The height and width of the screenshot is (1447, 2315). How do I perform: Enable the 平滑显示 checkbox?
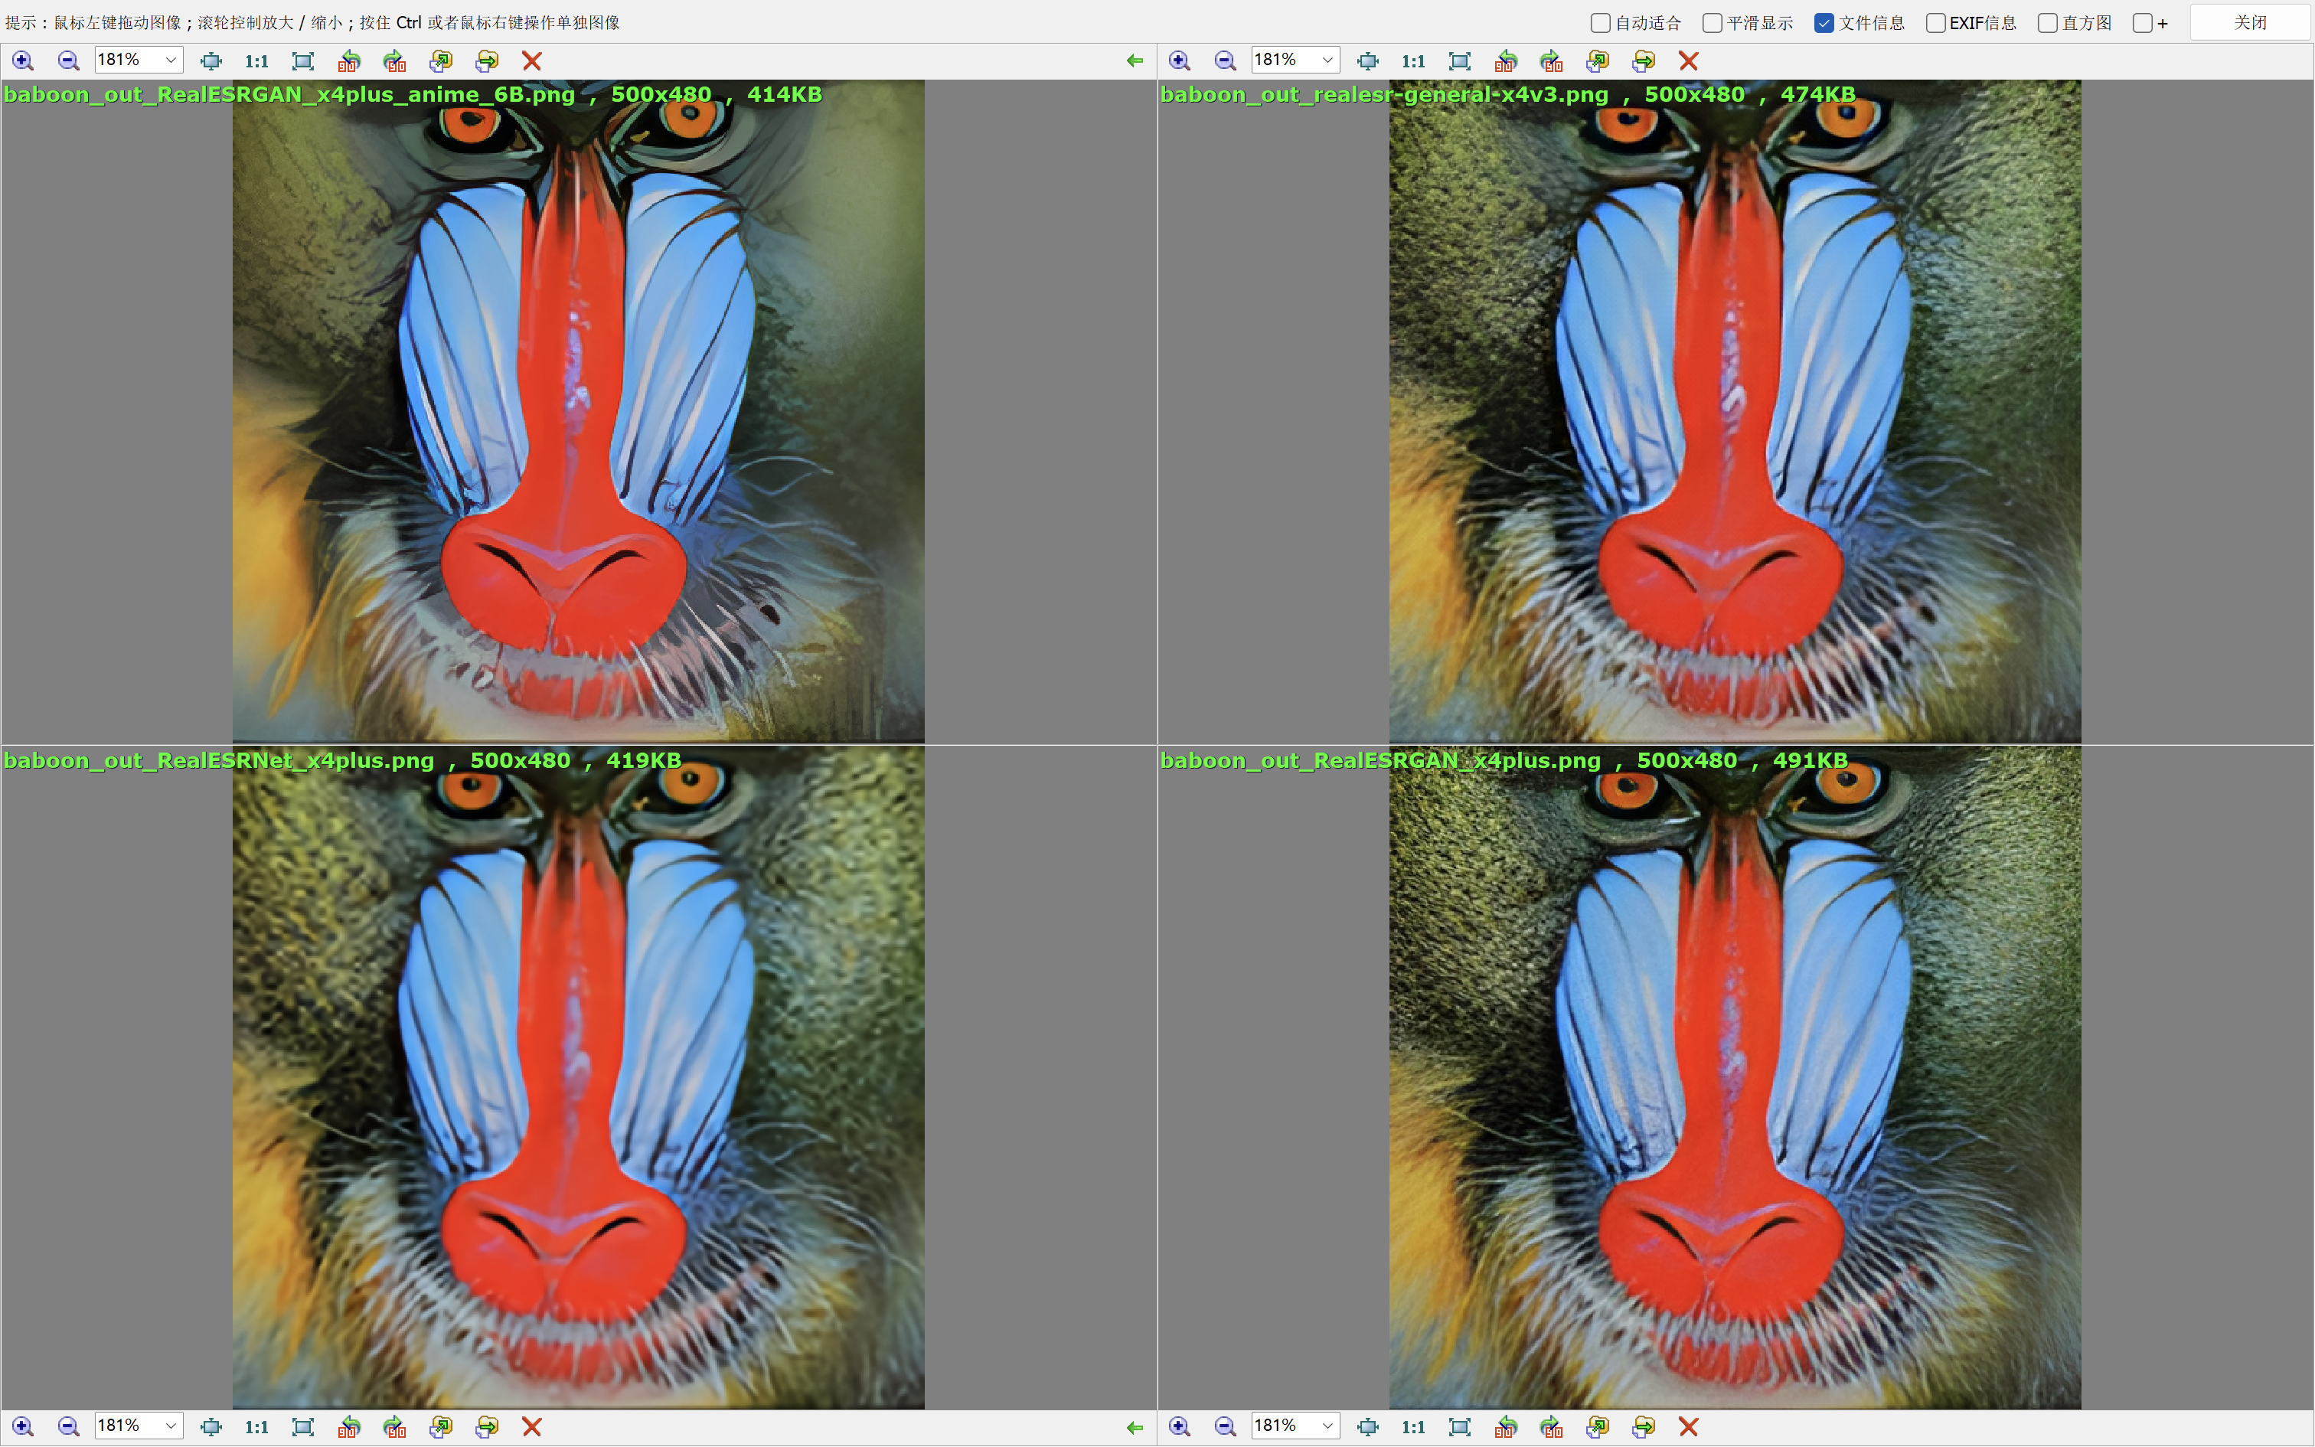point(1713,23)
